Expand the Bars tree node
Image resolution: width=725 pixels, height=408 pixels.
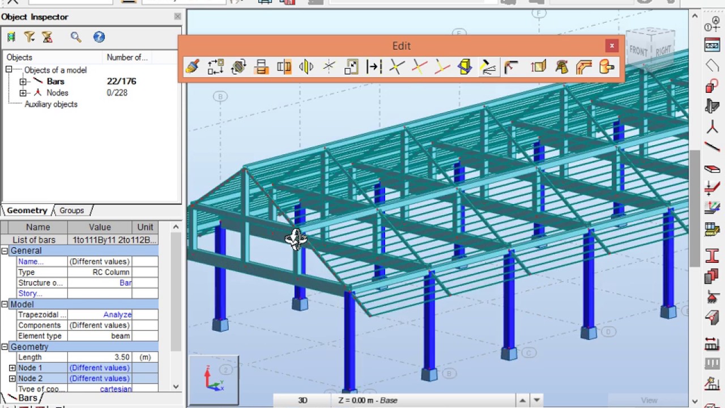click(x=23, y=82)
